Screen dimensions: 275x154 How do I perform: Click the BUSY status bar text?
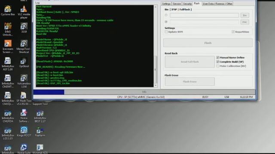point(205,97)
